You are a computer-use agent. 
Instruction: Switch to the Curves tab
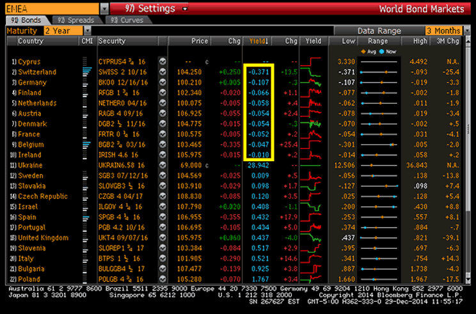[x=127, y=20]
